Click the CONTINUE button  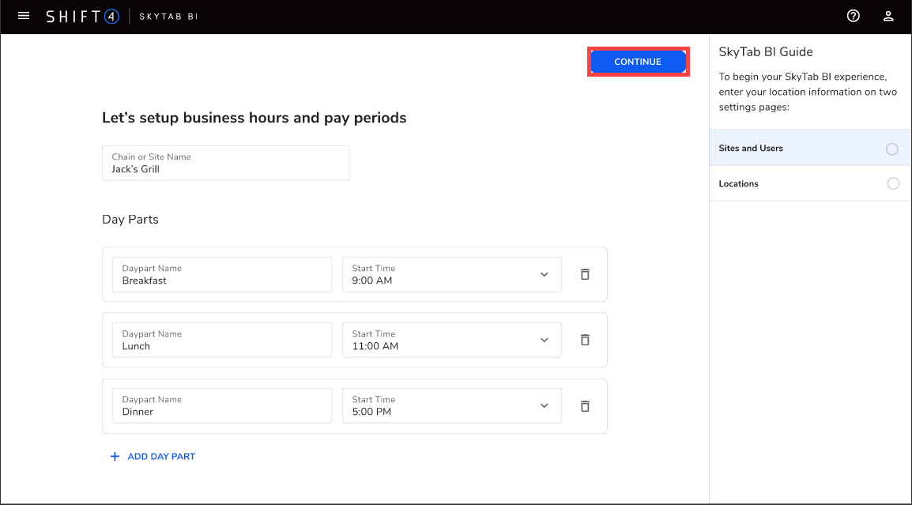(638, 61)
